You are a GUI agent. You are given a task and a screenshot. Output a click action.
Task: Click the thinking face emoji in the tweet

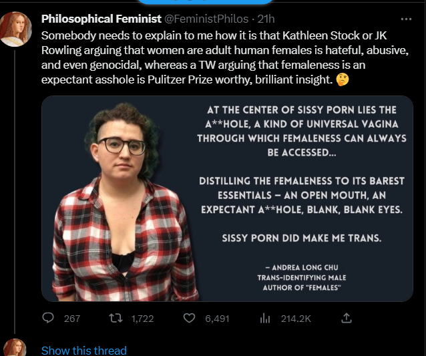point(343,80)
